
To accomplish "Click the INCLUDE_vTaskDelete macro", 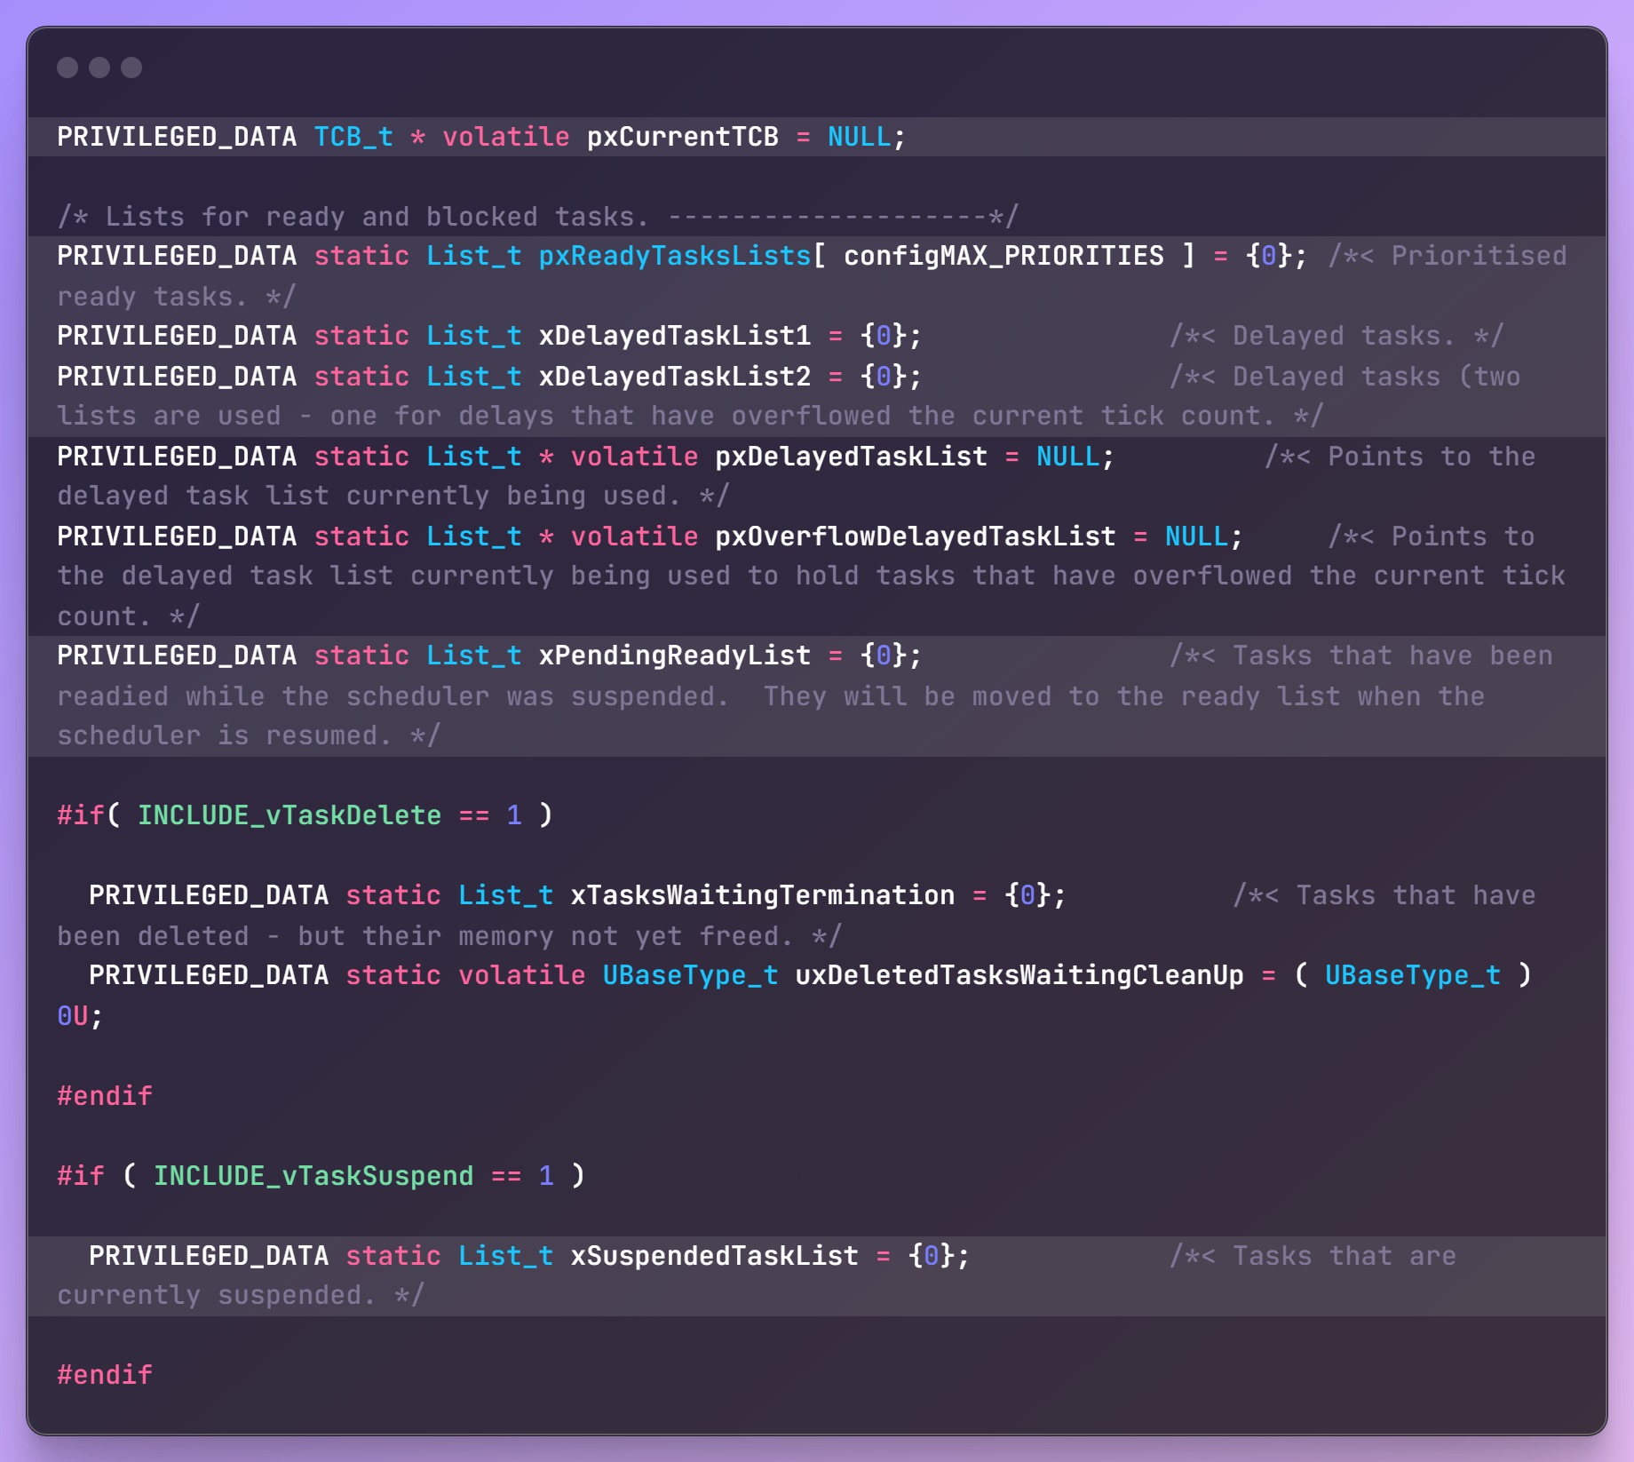I will pyautogui.click(x=290, y=815).
